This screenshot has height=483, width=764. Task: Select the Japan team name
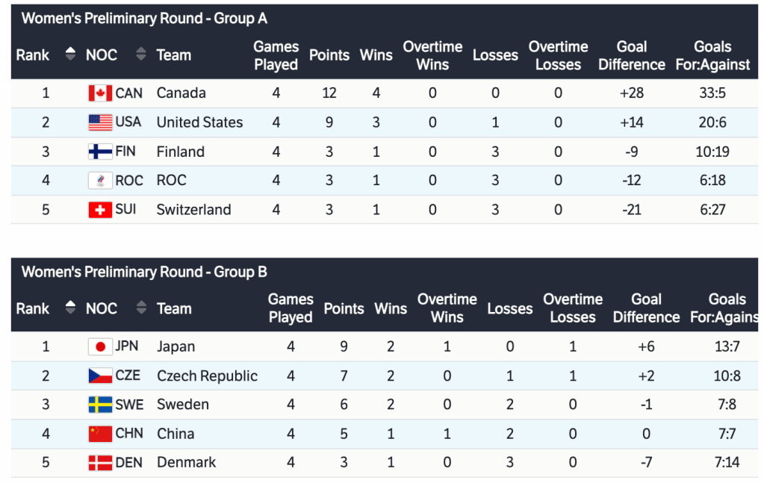coord(176,346)
